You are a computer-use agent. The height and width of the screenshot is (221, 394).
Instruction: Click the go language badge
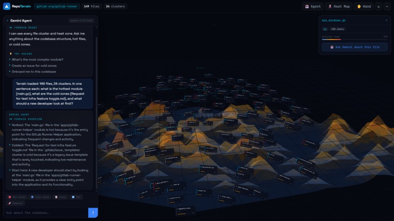pyautogui.click(x=325, y=29)
